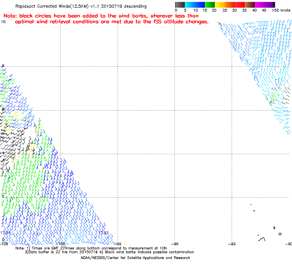
Task: Click the 2 latitude axis label
Action: (x=3, y=196)
